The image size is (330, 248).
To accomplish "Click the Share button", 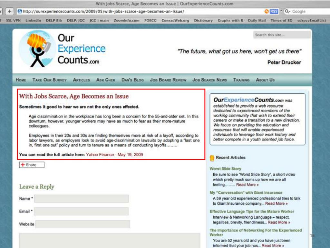I will pyautogui.click(x=32, y=165).
